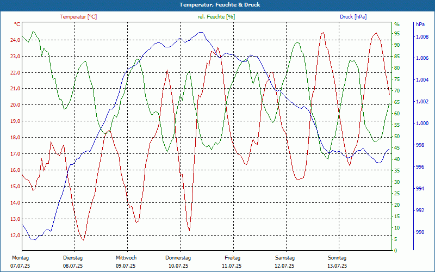Click the standalone blue 'hPa' unit atop the pressure axis
Viewport: 435px width, 272px height.
(x=420, y=24)
